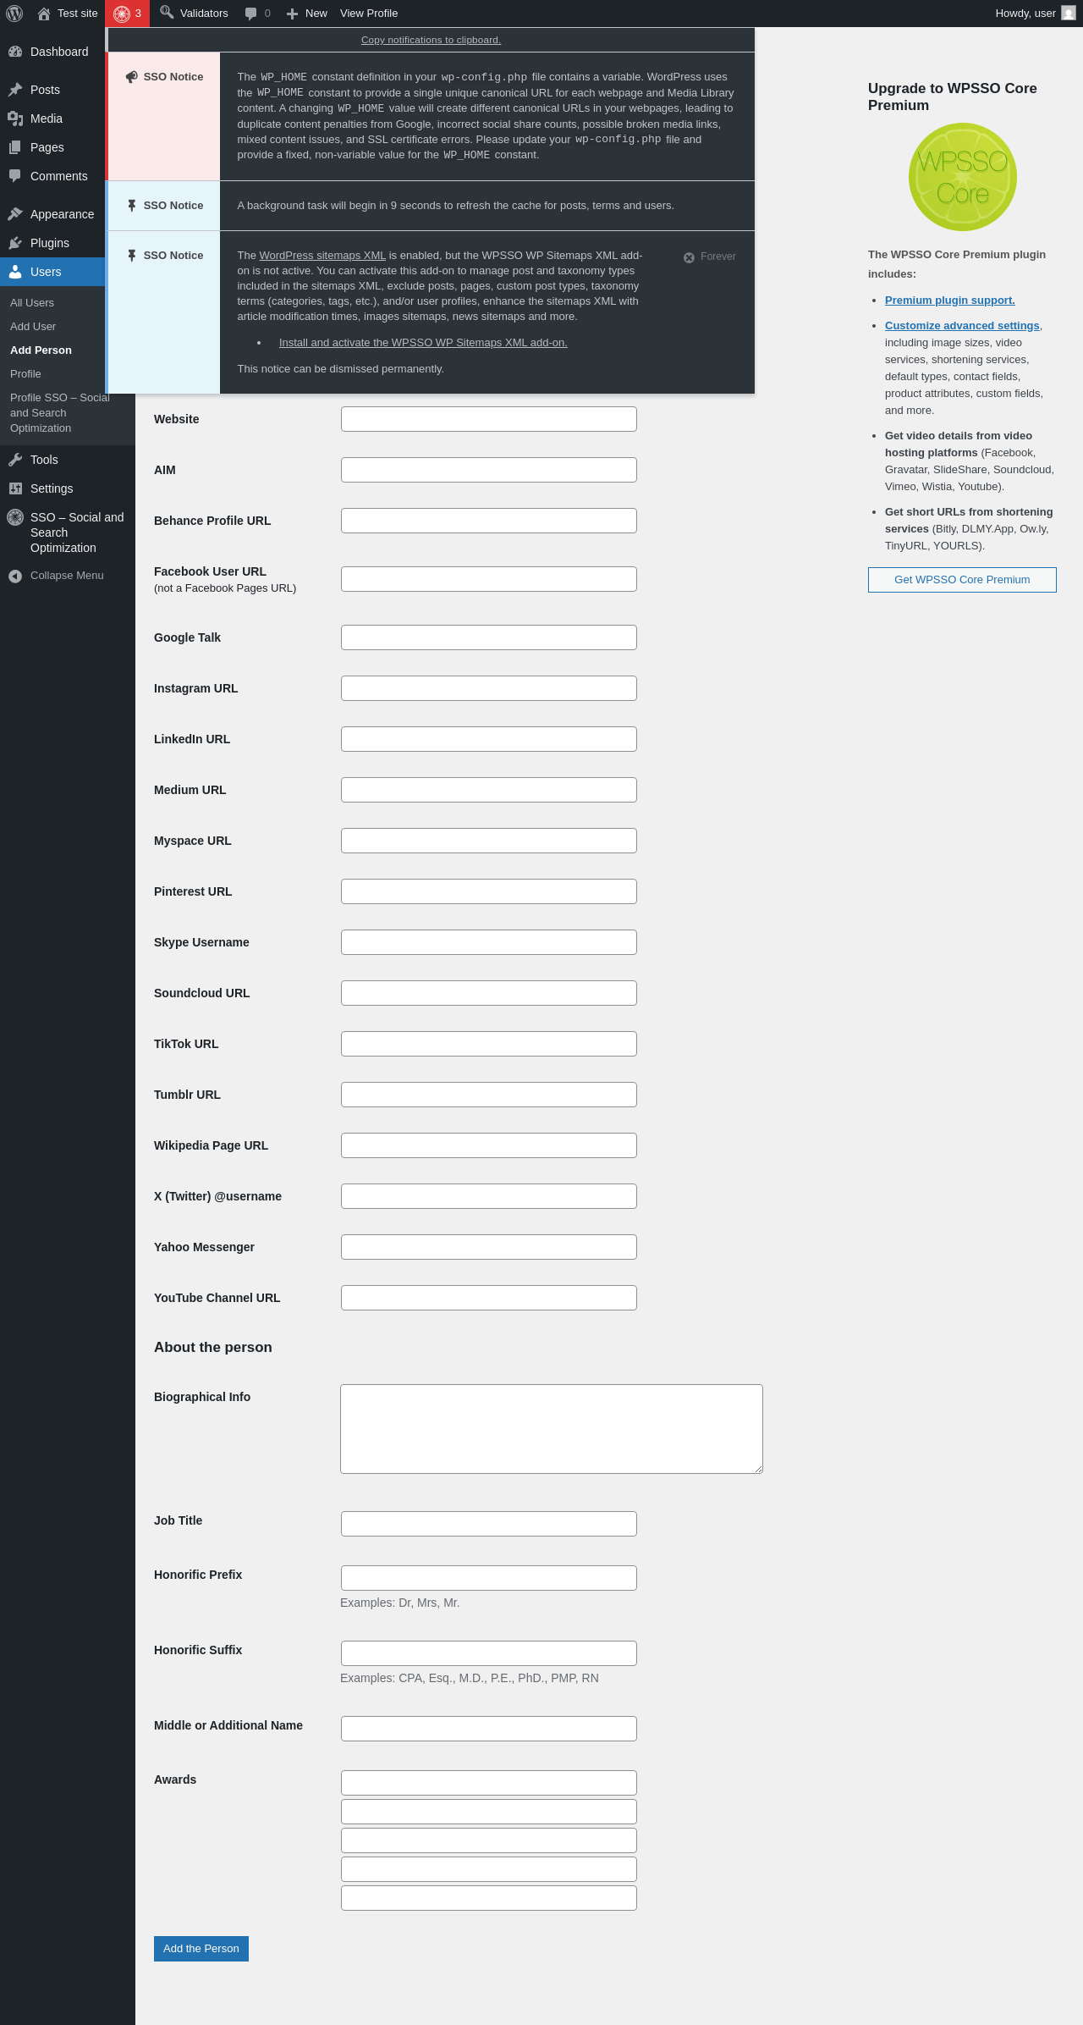Collapse the admin menu
The width and height of the screenshot is (1083, 2025).
point(56,576)
